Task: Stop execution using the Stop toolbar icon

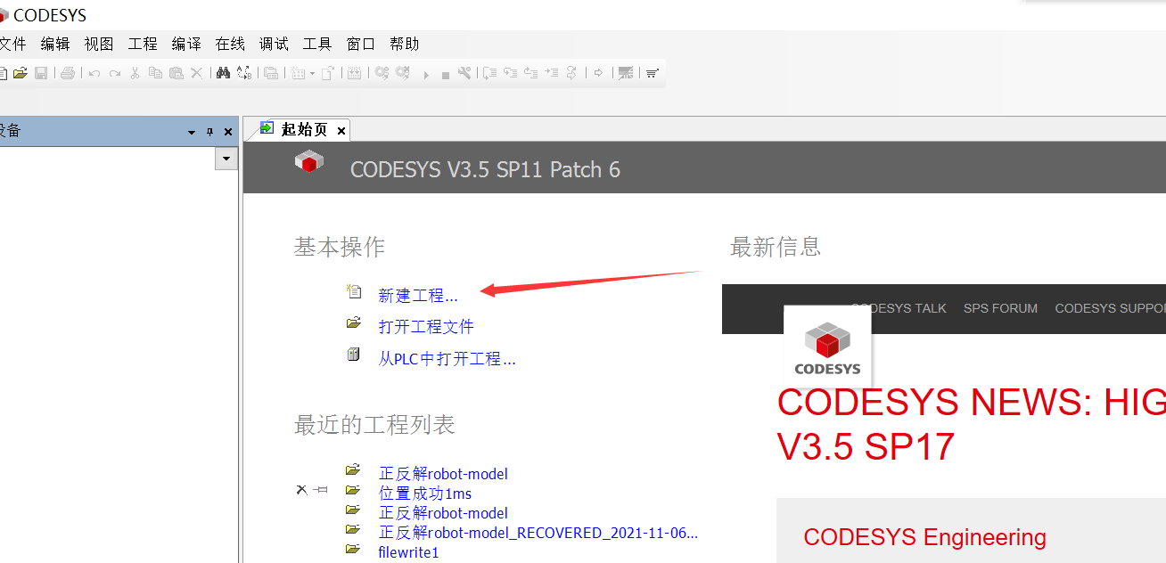Action: point(447,73)
